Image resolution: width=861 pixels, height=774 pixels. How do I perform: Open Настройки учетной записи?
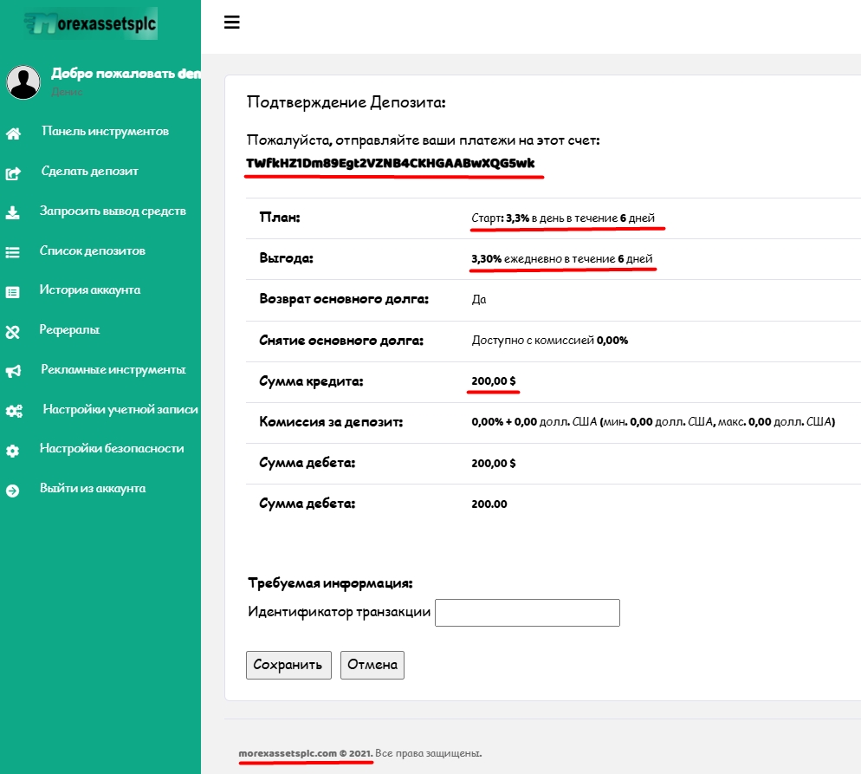click(120, 409)
